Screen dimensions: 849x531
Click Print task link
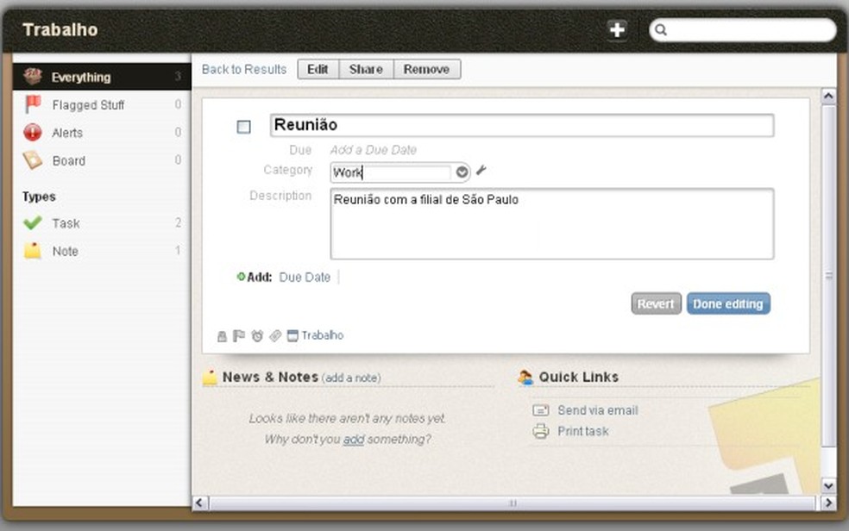click(583, 431)
